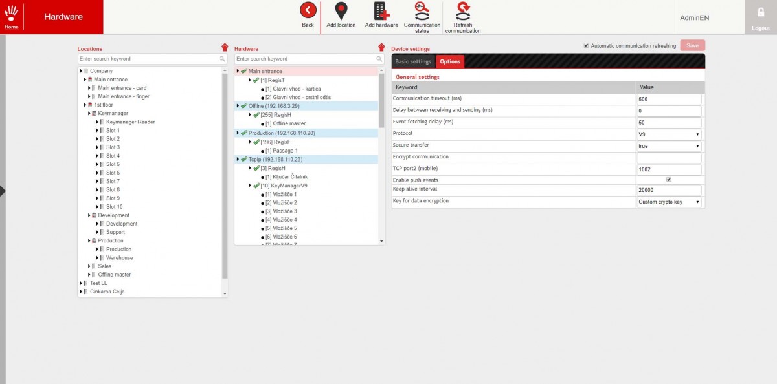Screen dimensions: 777x384
Task: Click Event fetching delay value field
Action: tap(669, 123)
